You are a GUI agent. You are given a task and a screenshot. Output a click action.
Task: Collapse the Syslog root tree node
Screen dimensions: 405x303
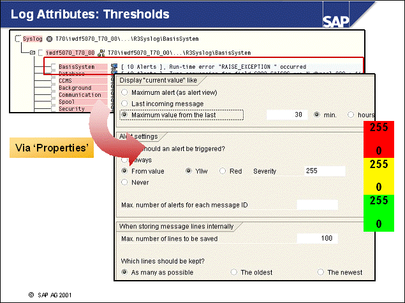(x=17, y=39)
